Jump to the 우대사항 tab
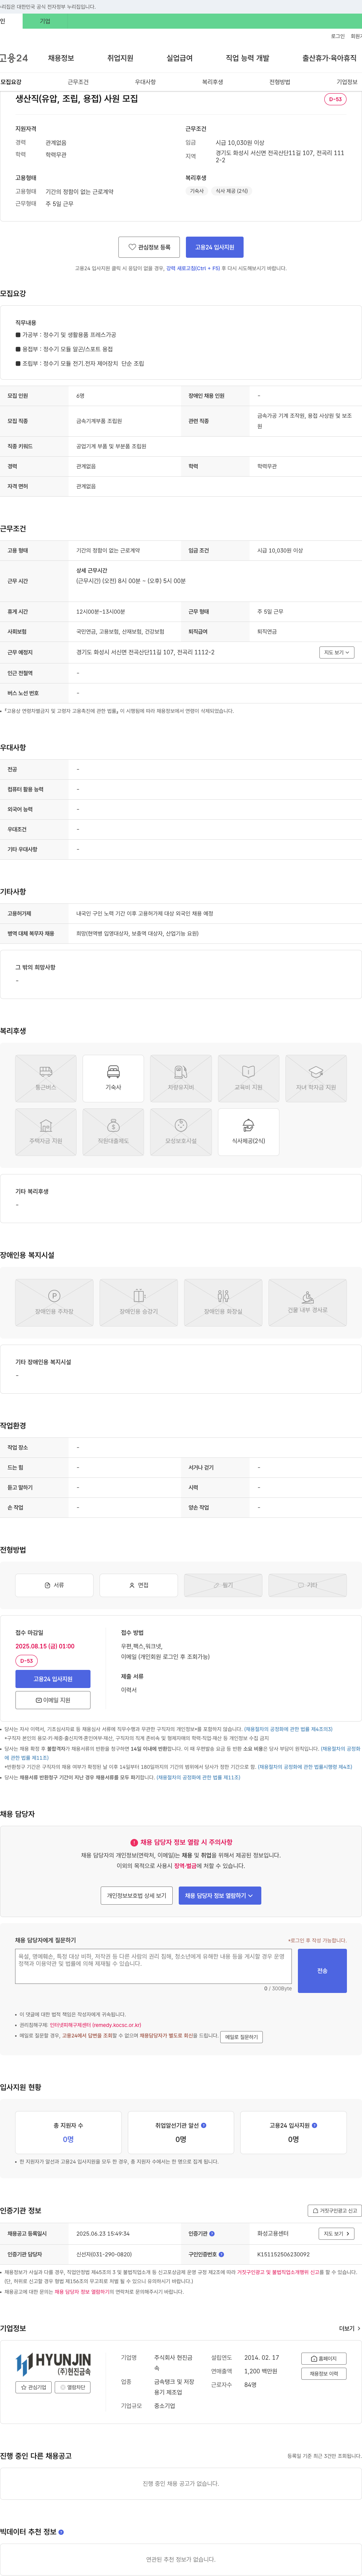Image resolution: width=362 pixels, height=2576 pixels. tap(145, 82)
